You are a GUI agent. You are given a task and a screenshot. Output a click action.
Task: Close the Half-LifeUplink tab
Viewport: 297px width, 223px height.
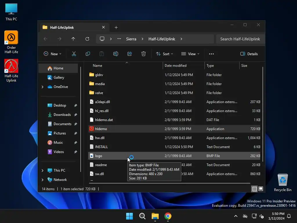(x=104, y=27)
